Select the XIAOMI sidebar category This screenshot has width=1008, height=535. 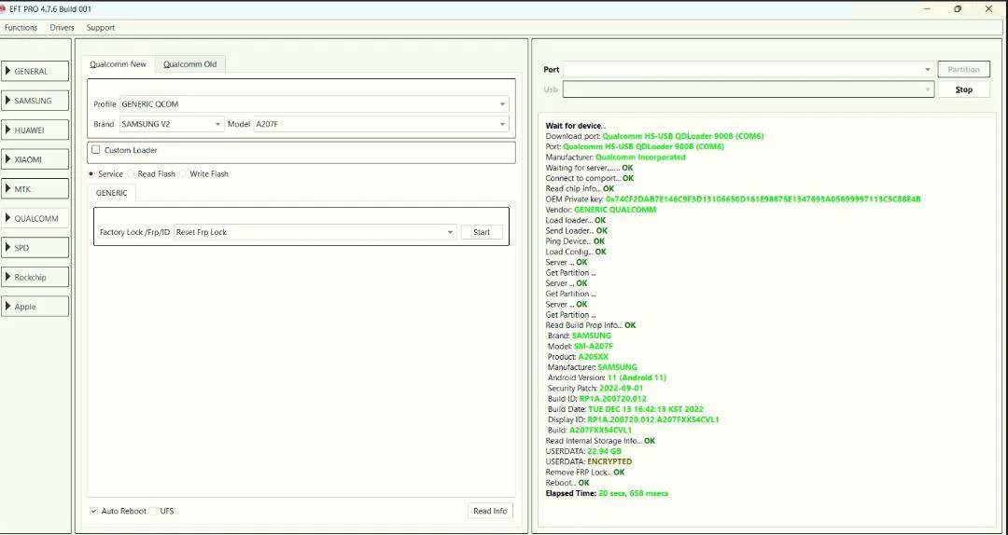tap(35, 159)
